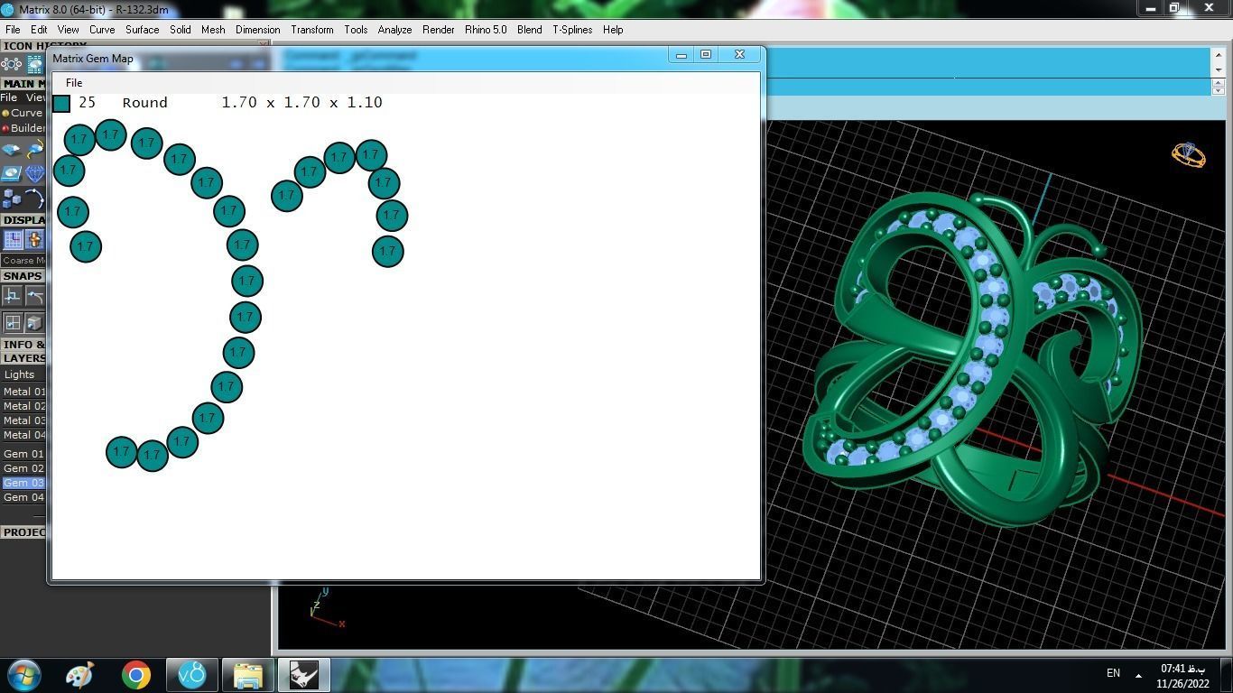
Task: Open the Transform menu
Action: pyautogui.click(x=312, y=30)
